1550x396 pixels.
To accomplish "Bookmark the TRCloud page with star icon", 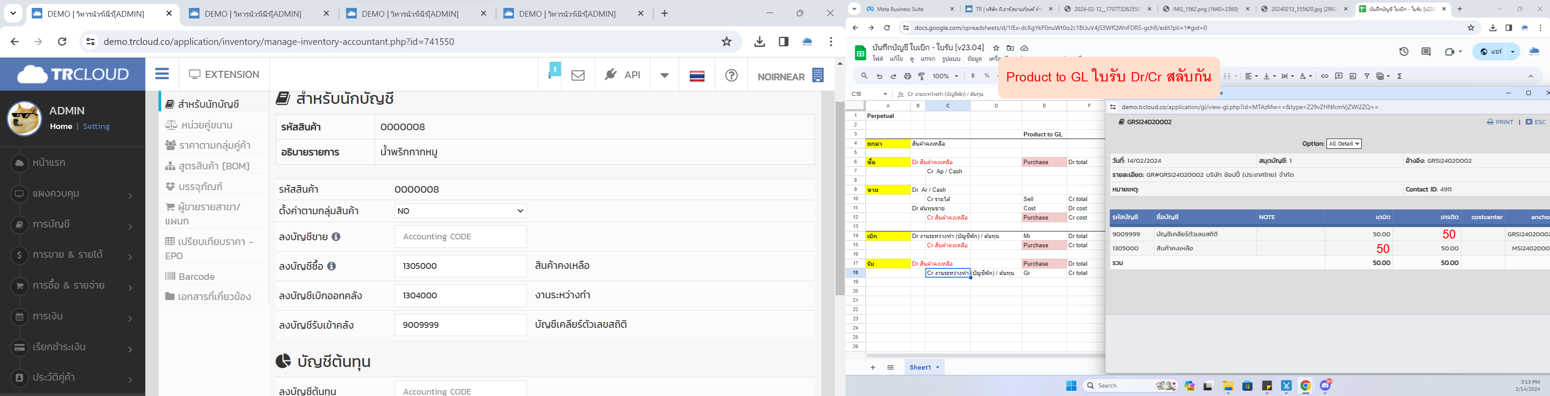I will (727, 41).
